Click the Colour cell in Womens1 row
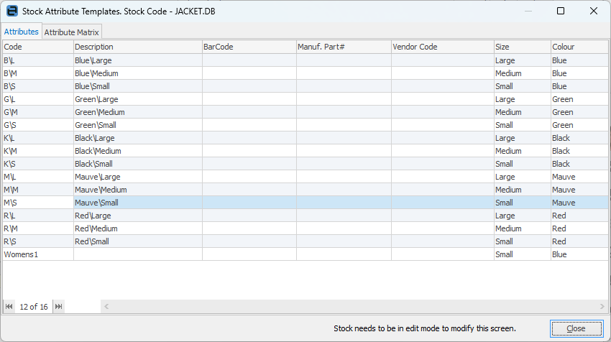This screenshot has height=342, width=611. (579, 254)
